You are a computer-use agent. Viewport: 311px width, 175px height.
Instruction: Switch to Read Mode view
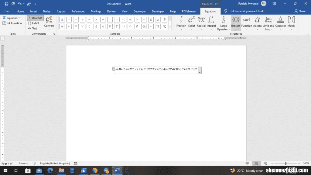[247, 163]
